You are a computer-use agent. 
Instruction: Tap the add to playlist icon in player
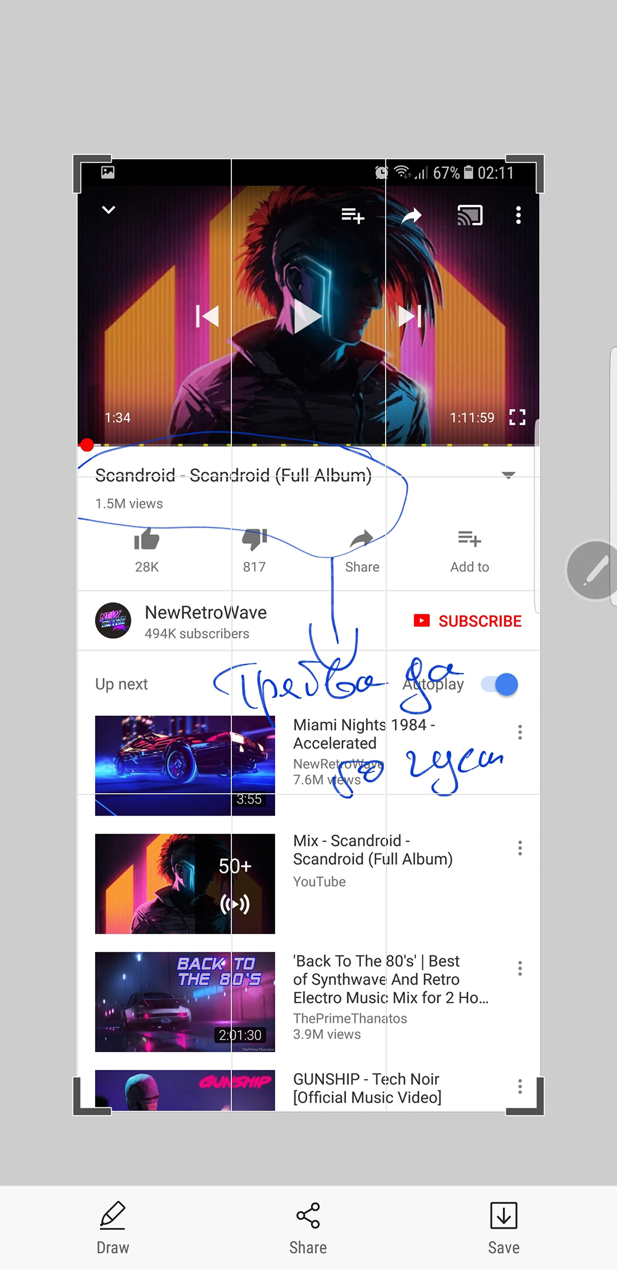coord(353,216)
